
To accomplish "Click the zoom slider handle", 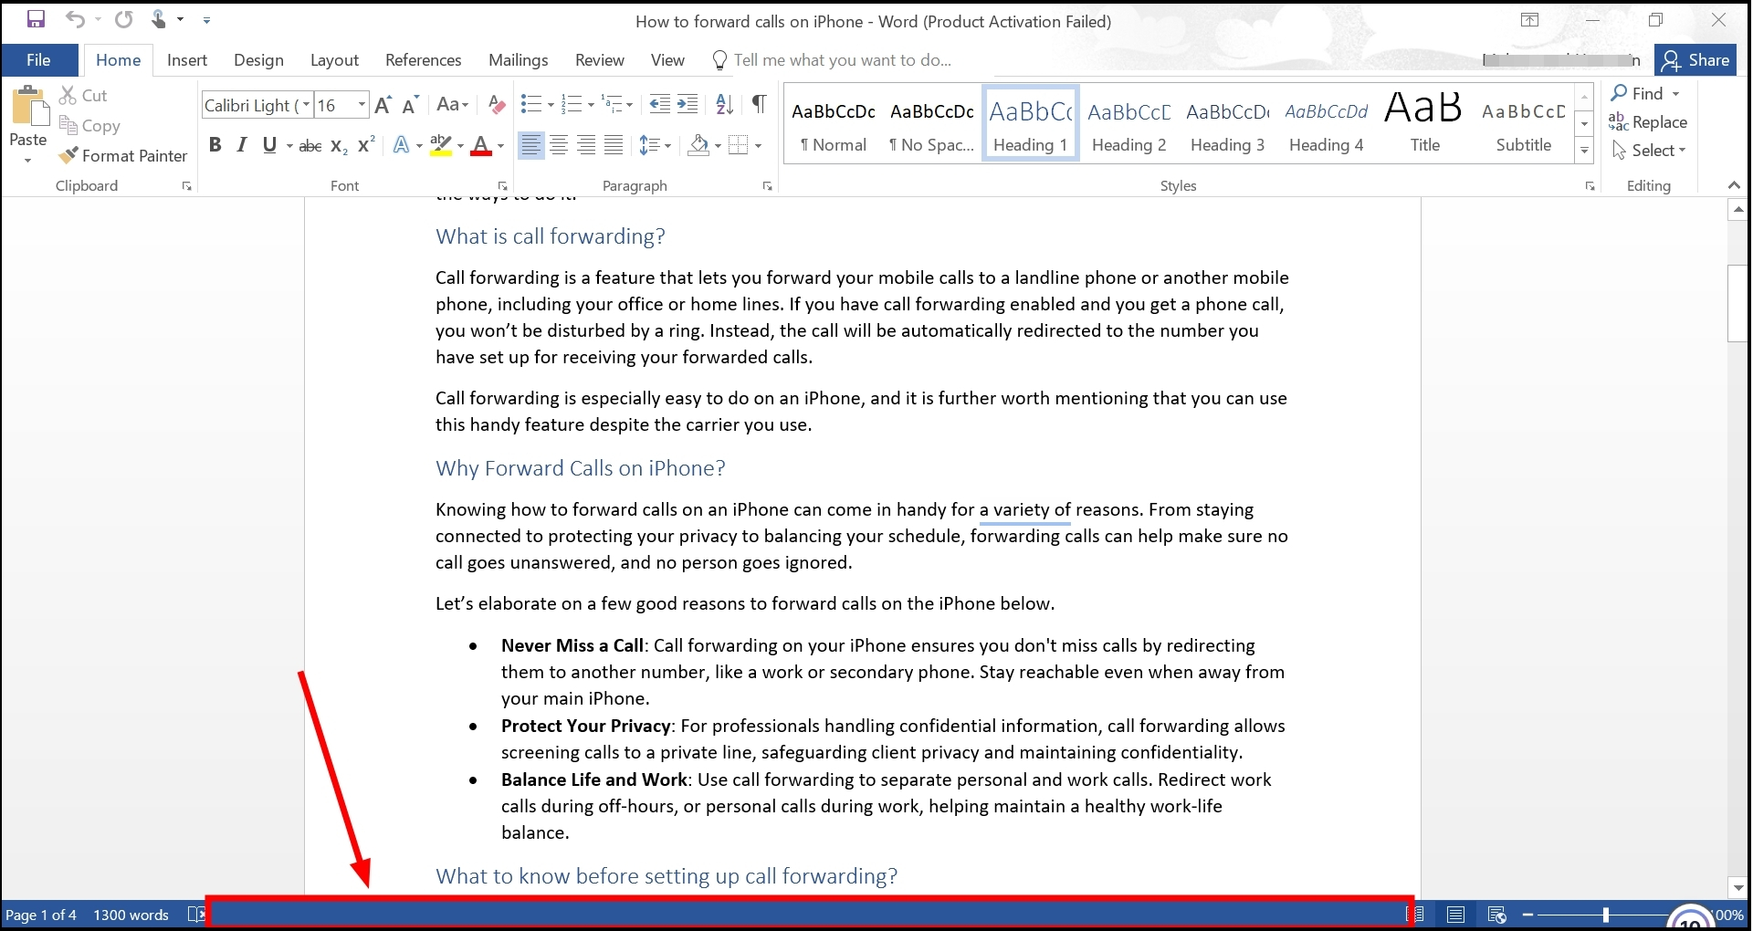I will click(1606, 915).
